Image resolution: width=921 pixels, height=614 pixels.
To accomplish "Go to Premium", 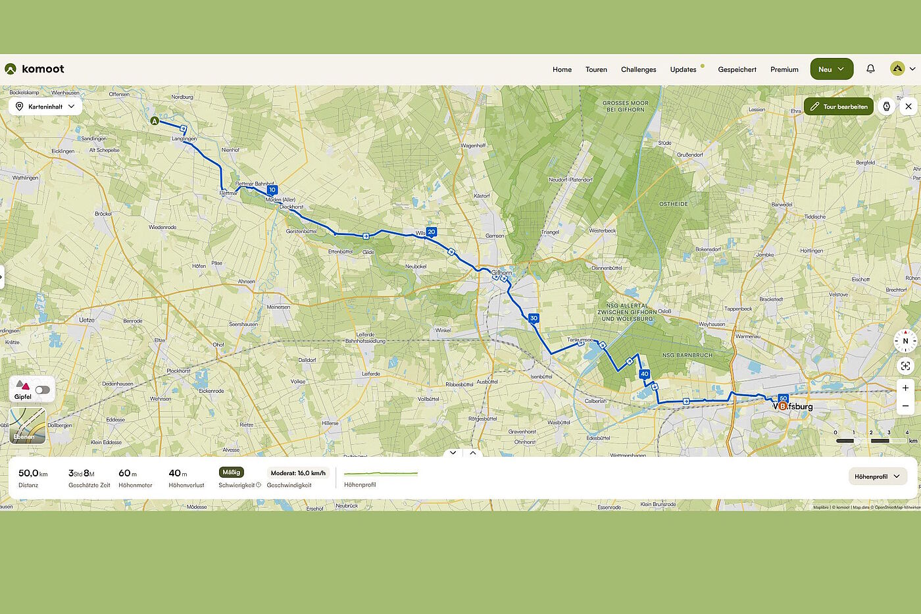I will 784,70.
